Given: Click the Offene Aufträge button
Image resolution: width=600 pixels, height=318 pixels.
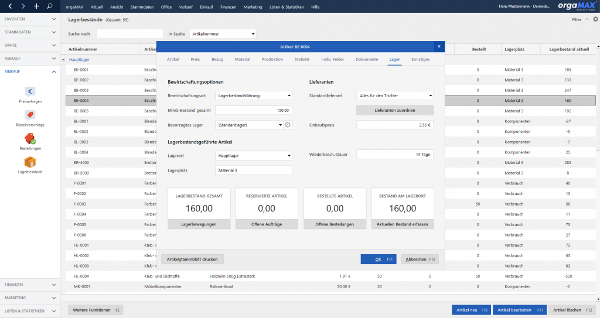Looking at the screenshot, I should coord(267,224).
